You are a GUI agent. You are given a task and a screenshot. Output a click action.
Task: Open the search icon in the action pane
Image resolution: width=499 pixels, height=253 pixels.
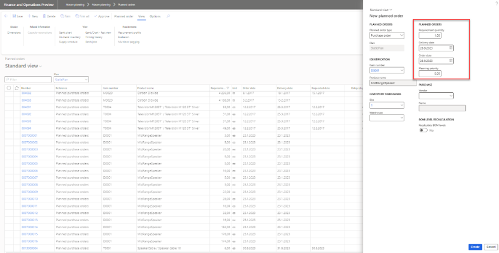point(168,16)
